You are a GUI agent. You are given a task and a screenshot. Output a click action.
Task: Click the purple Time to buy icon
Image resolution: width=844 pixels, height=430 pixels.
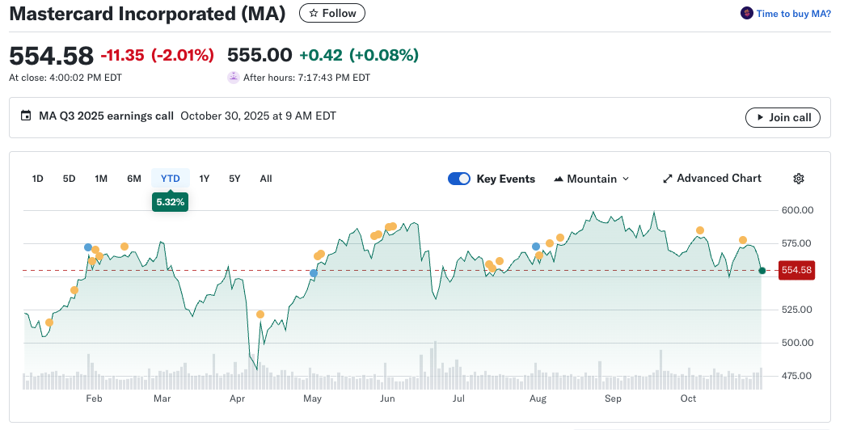[747, 14]
